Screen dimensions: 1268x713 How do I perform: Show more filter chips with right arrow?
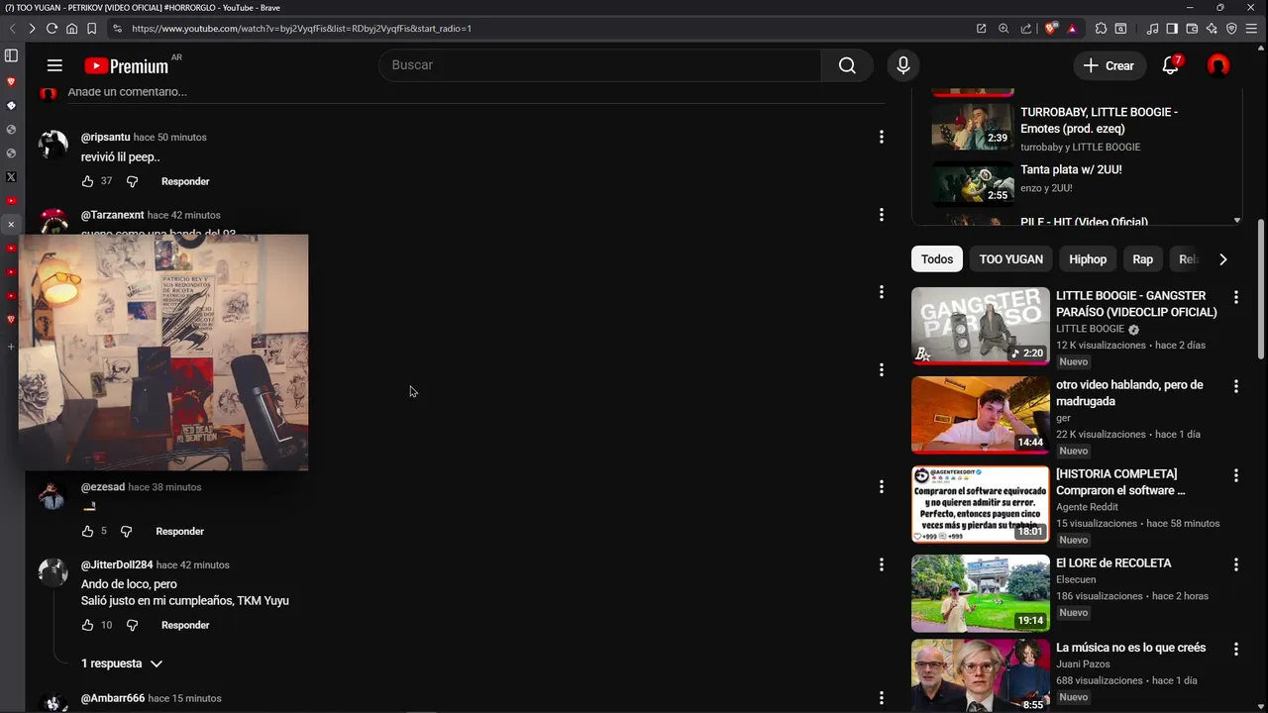pos(1222,259)
